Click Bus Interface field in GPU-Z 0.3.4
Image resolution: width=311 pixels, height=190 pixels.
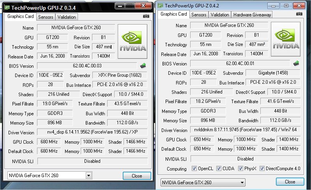120,84
